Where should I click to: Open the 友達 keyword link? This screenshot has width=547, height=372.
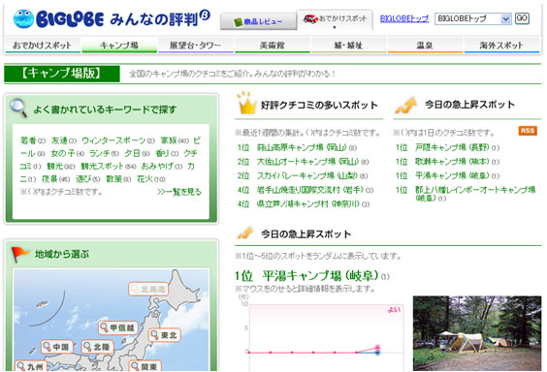point(59,140)
